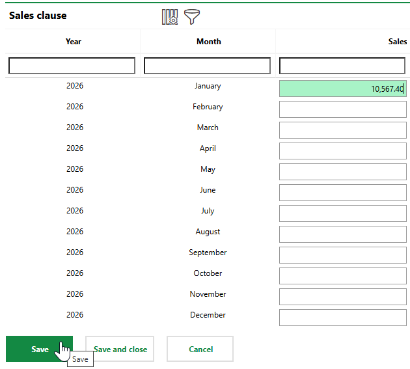Click the filter funnel icon
410x369 pixels.
[x=192, y=17]
